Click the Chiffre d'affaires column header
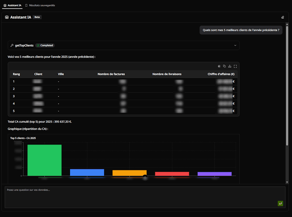The height and width of the screenshot is (217, 292). pos(221,74)
